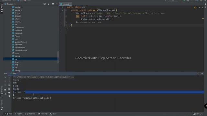Collapse the for-loop fold marker
This screenshot has height=116, width=207.
tap(66, 16)
